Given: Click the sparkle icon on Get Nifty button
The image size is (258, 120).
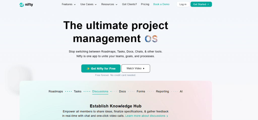Looking at the screenshot, I should point(88,69).
